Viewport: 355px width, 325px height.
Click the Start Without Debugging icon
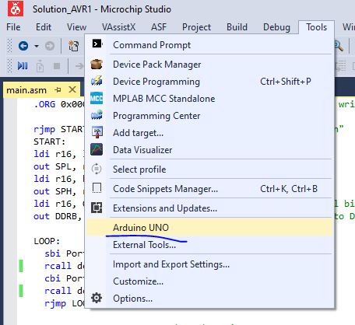point(40,66)
